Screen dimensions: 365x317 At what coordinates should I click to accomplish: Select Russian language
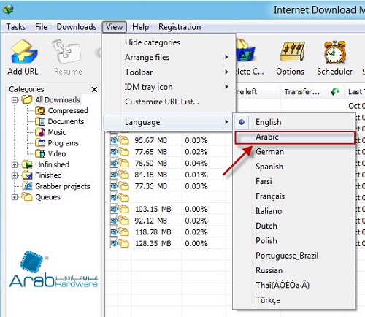tap(294, 270)
